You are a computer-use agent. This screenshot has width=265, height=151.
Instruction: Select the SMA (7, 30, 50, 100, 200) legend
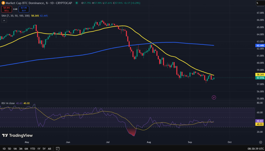(x=16, y=16)
